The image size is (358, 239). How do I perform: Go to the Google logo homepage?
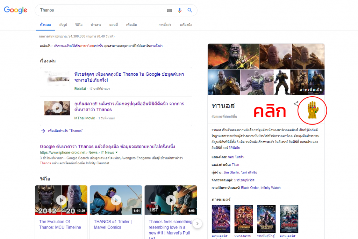pyautogui.click(x=16, y=10)
